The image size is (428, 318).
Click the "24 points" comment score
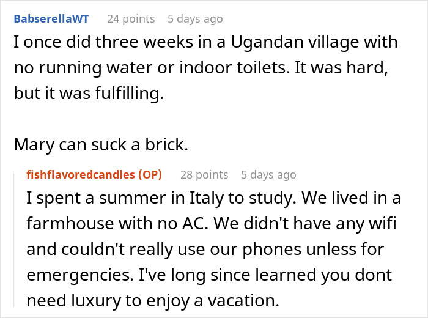click(130, 18)
